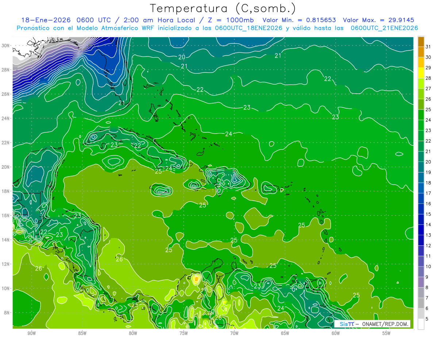The height and width of the screenshot is (338, 438).
Task: Click the 70W longitude axis label
Action: [x=234, y=333]
